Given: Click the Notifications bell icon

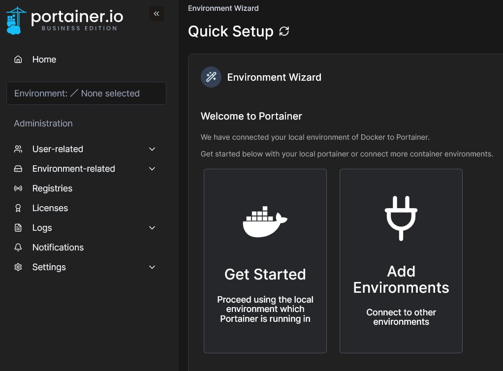Looking at the screenshot, I should pos(18,247).
